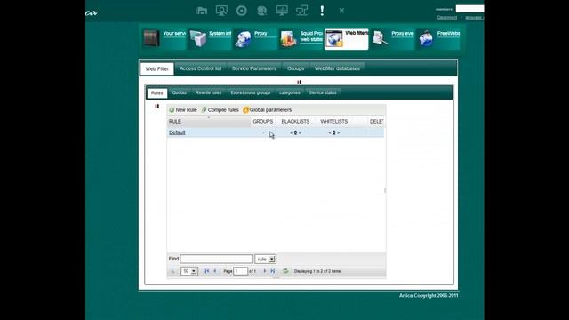Open the System information section icon
Viewport: 569px width, 320px height.
[x=198, y=39]
